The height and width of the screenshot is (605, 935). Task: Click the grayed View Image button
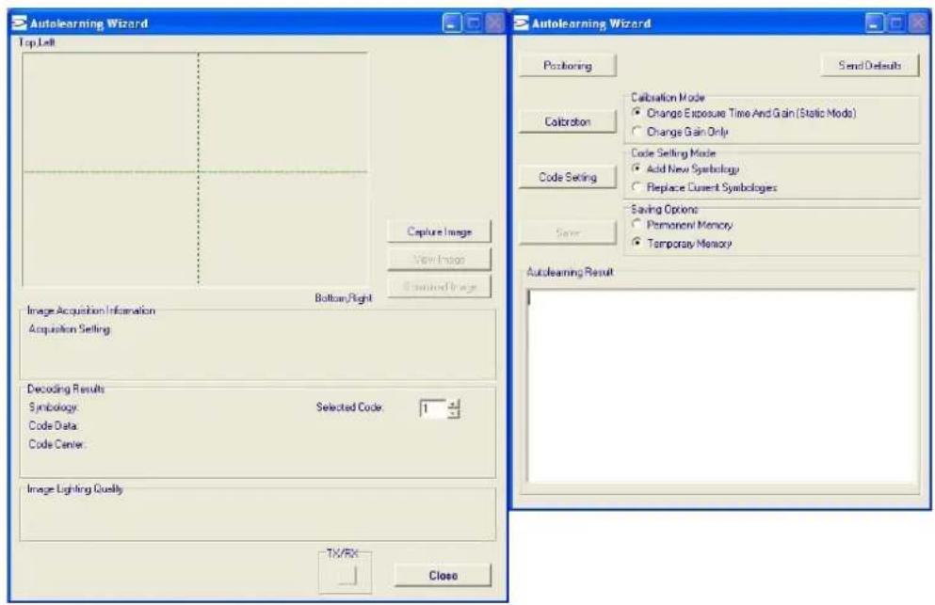(x=439, y=260)
